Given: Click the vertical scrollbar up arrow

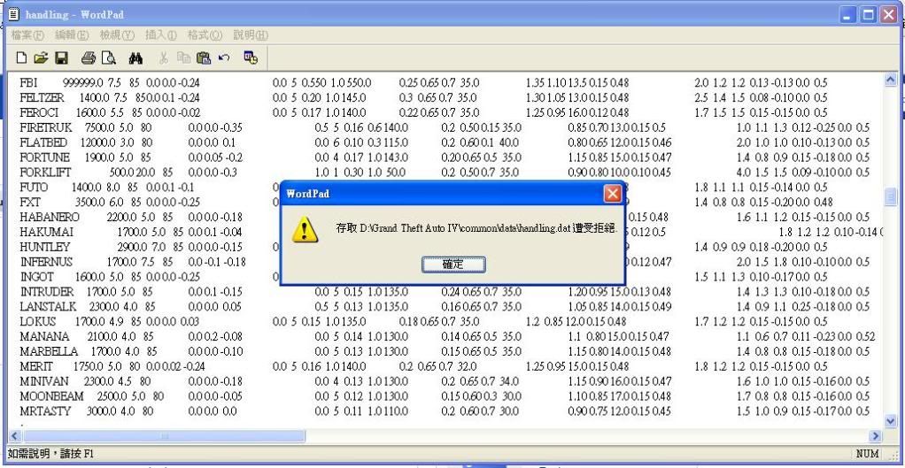Looking at the screenshot, I should [891, 81].
